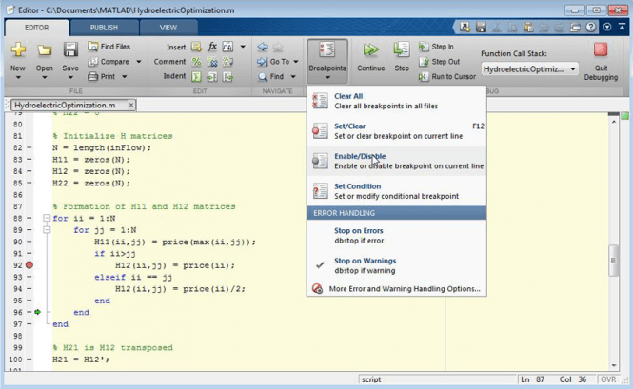633x389 pixels.
Task: Set breakpoint at line 85 dash
Action: point(30,183)
